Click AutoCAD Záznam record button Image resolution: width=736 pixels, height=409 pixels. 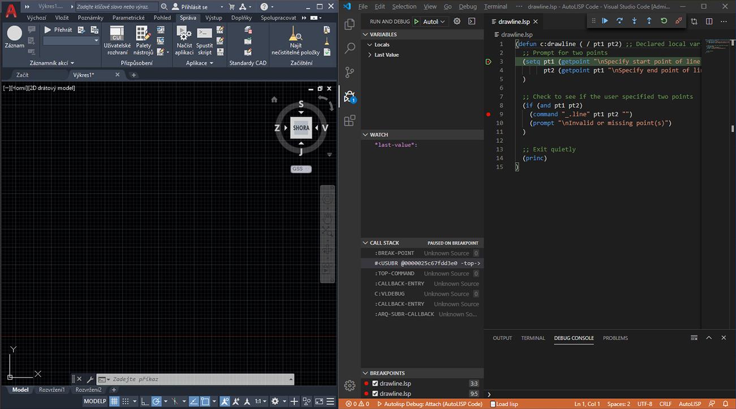click(15, 37)
